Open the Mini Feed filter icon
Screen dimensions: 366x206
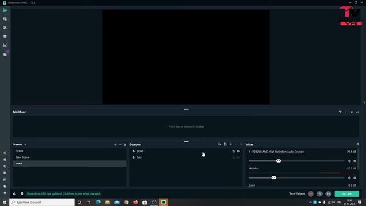tap(340, 112)
